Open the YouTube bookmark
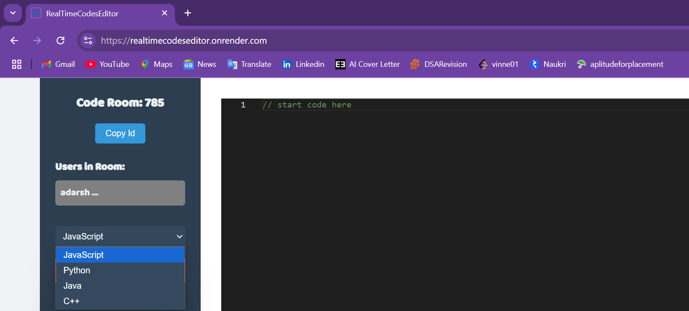This screenshot has height=311, width=689. coord(108,64)
